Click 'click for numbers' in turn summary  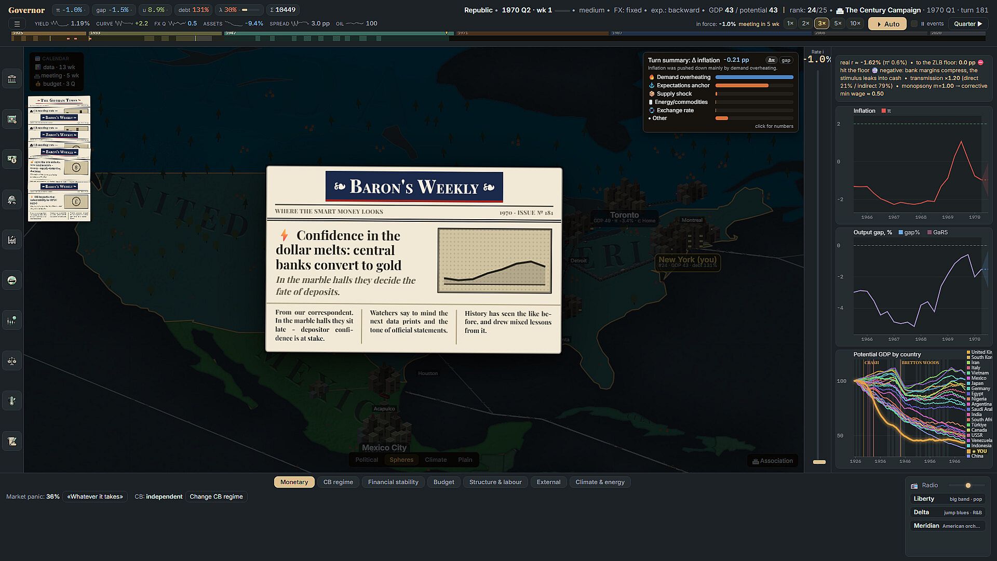(x=774, y=126)
